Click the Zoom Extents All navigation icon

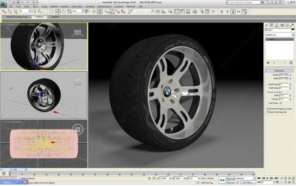pyautogui.click(x=294, y=178)
